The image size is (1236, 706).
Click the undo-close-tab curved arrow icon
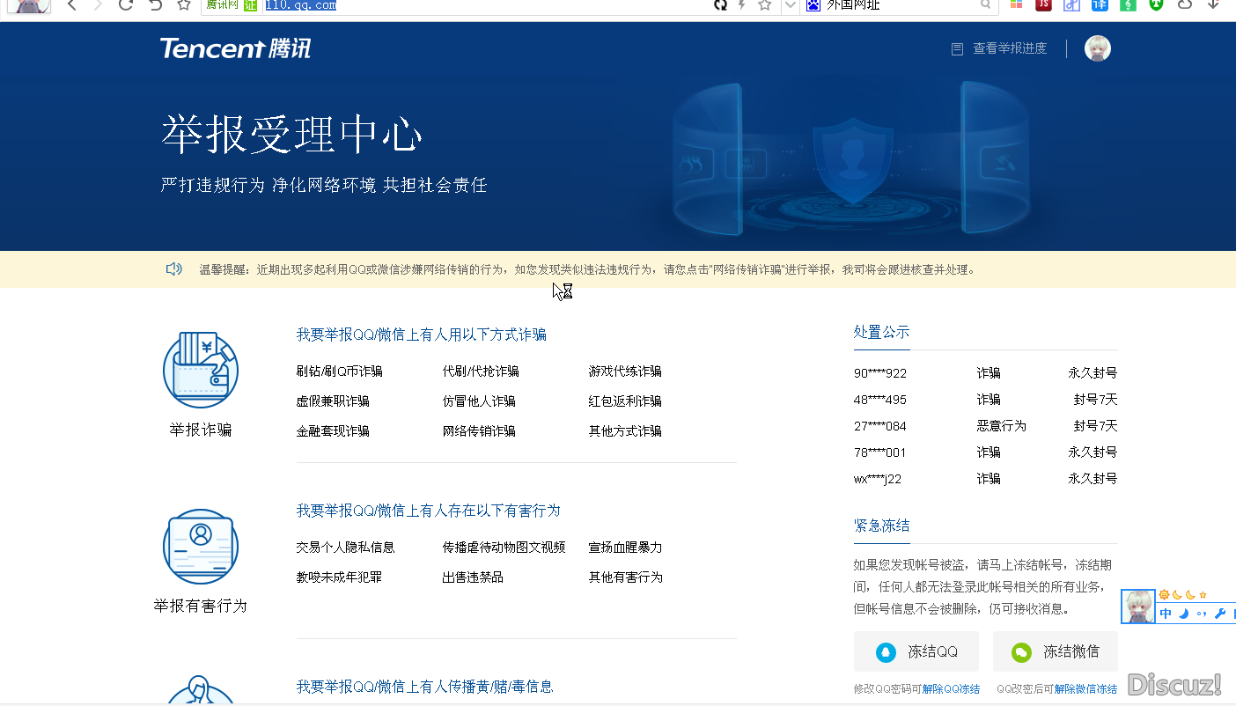click(155, 5)
